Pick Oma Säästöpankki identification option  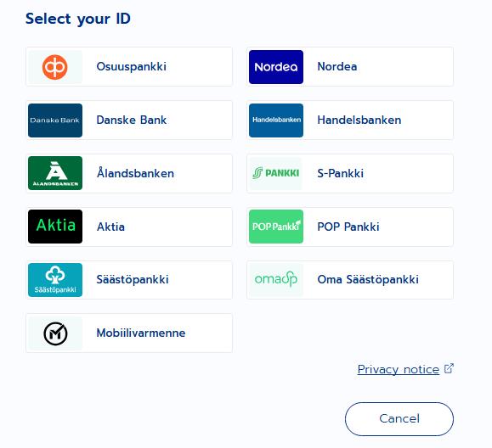[350, 280]
